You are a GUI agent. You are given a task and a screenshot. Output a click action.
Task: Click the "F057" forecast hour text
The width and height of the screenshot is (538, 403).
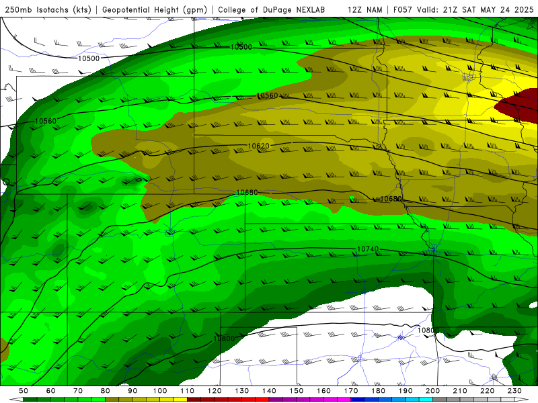403,9
